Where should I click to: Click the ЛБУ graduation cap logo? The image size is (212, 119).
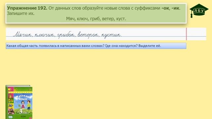[x=199, y=11]
